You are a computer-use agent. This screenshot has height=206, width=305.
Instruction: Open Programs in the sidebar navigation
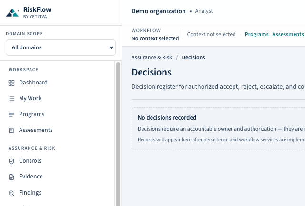[x=32, y=114]
